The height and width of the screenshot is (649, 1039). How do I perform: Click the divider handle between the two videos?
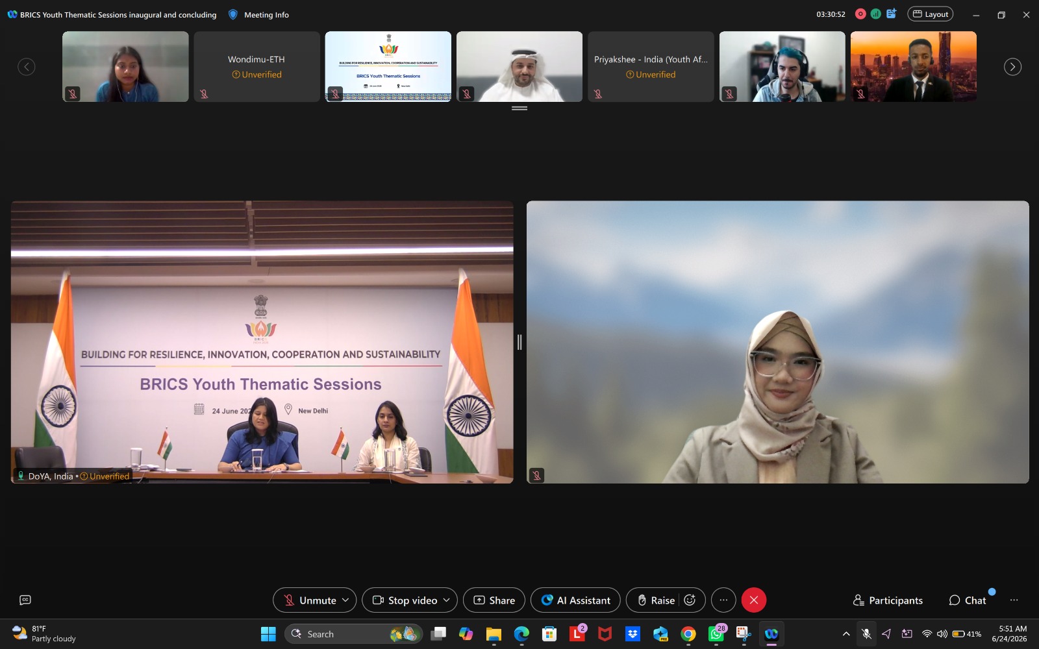pos(519,342)
